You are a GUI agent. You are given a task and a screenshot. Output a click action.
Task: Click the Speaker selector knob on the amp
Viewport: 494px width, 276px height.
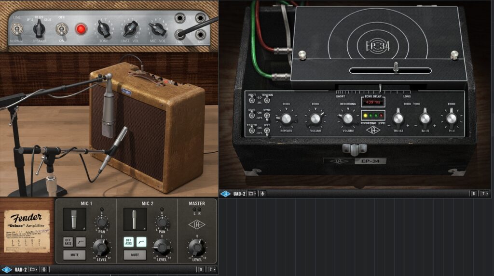39,29
